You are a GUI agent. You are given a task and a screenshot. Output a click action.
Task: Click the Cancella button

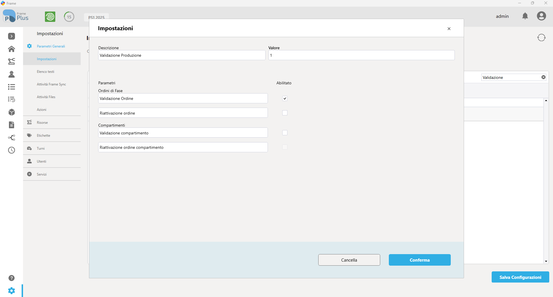(x=349, y=260)
